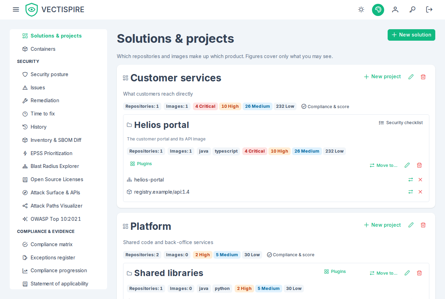Toggle light/dark theme sun icon
Image resolution: width=445 pixels, height=299 pixels.
[x=361, y=10]
